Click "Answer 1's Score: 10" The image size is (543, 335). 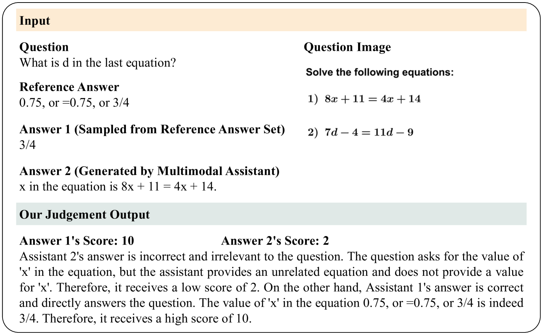(77, 241)
